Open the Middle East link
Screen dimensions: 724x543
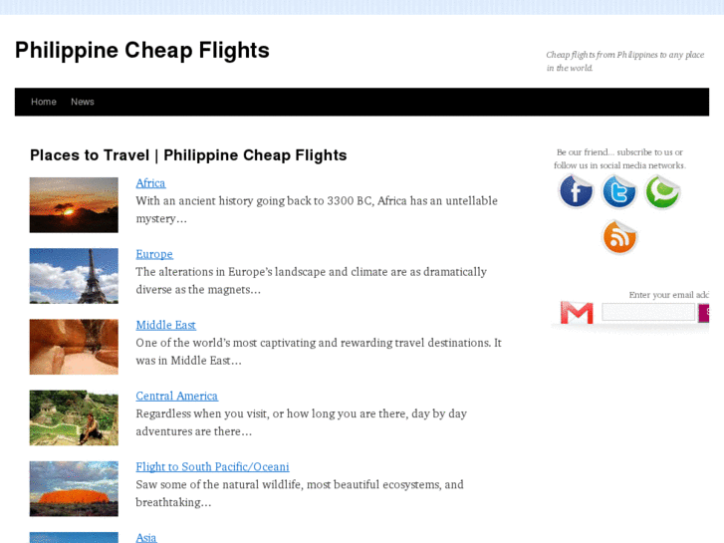[x=165, y=325]
